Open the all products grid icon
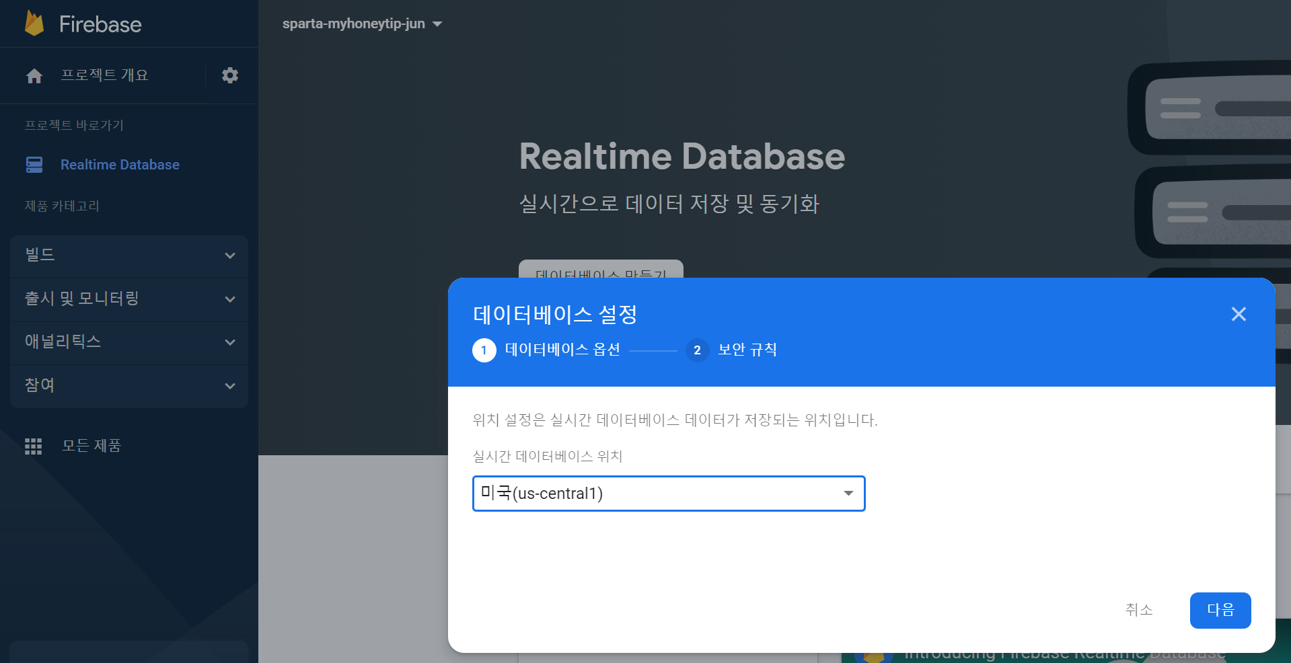This screenshot has width=1291, height=663. pos(34,446)
